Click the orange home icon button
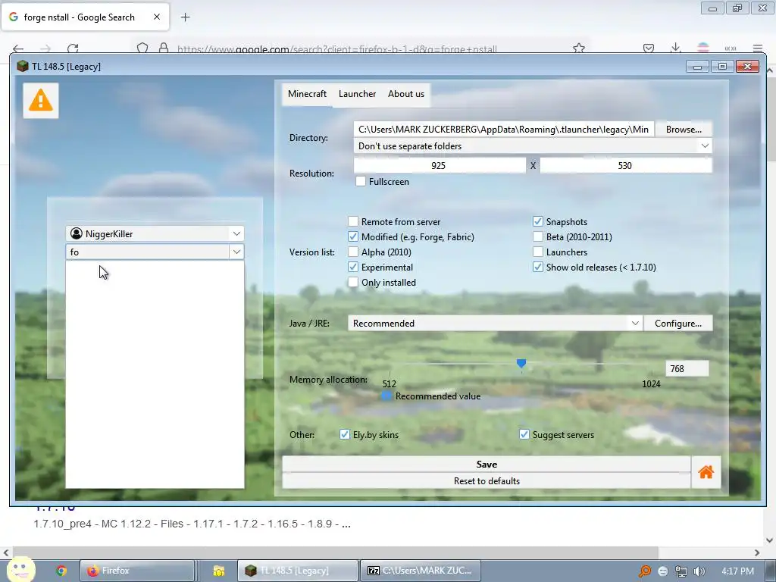This screenshot has height=582, width=776. (x=706, y=472)
